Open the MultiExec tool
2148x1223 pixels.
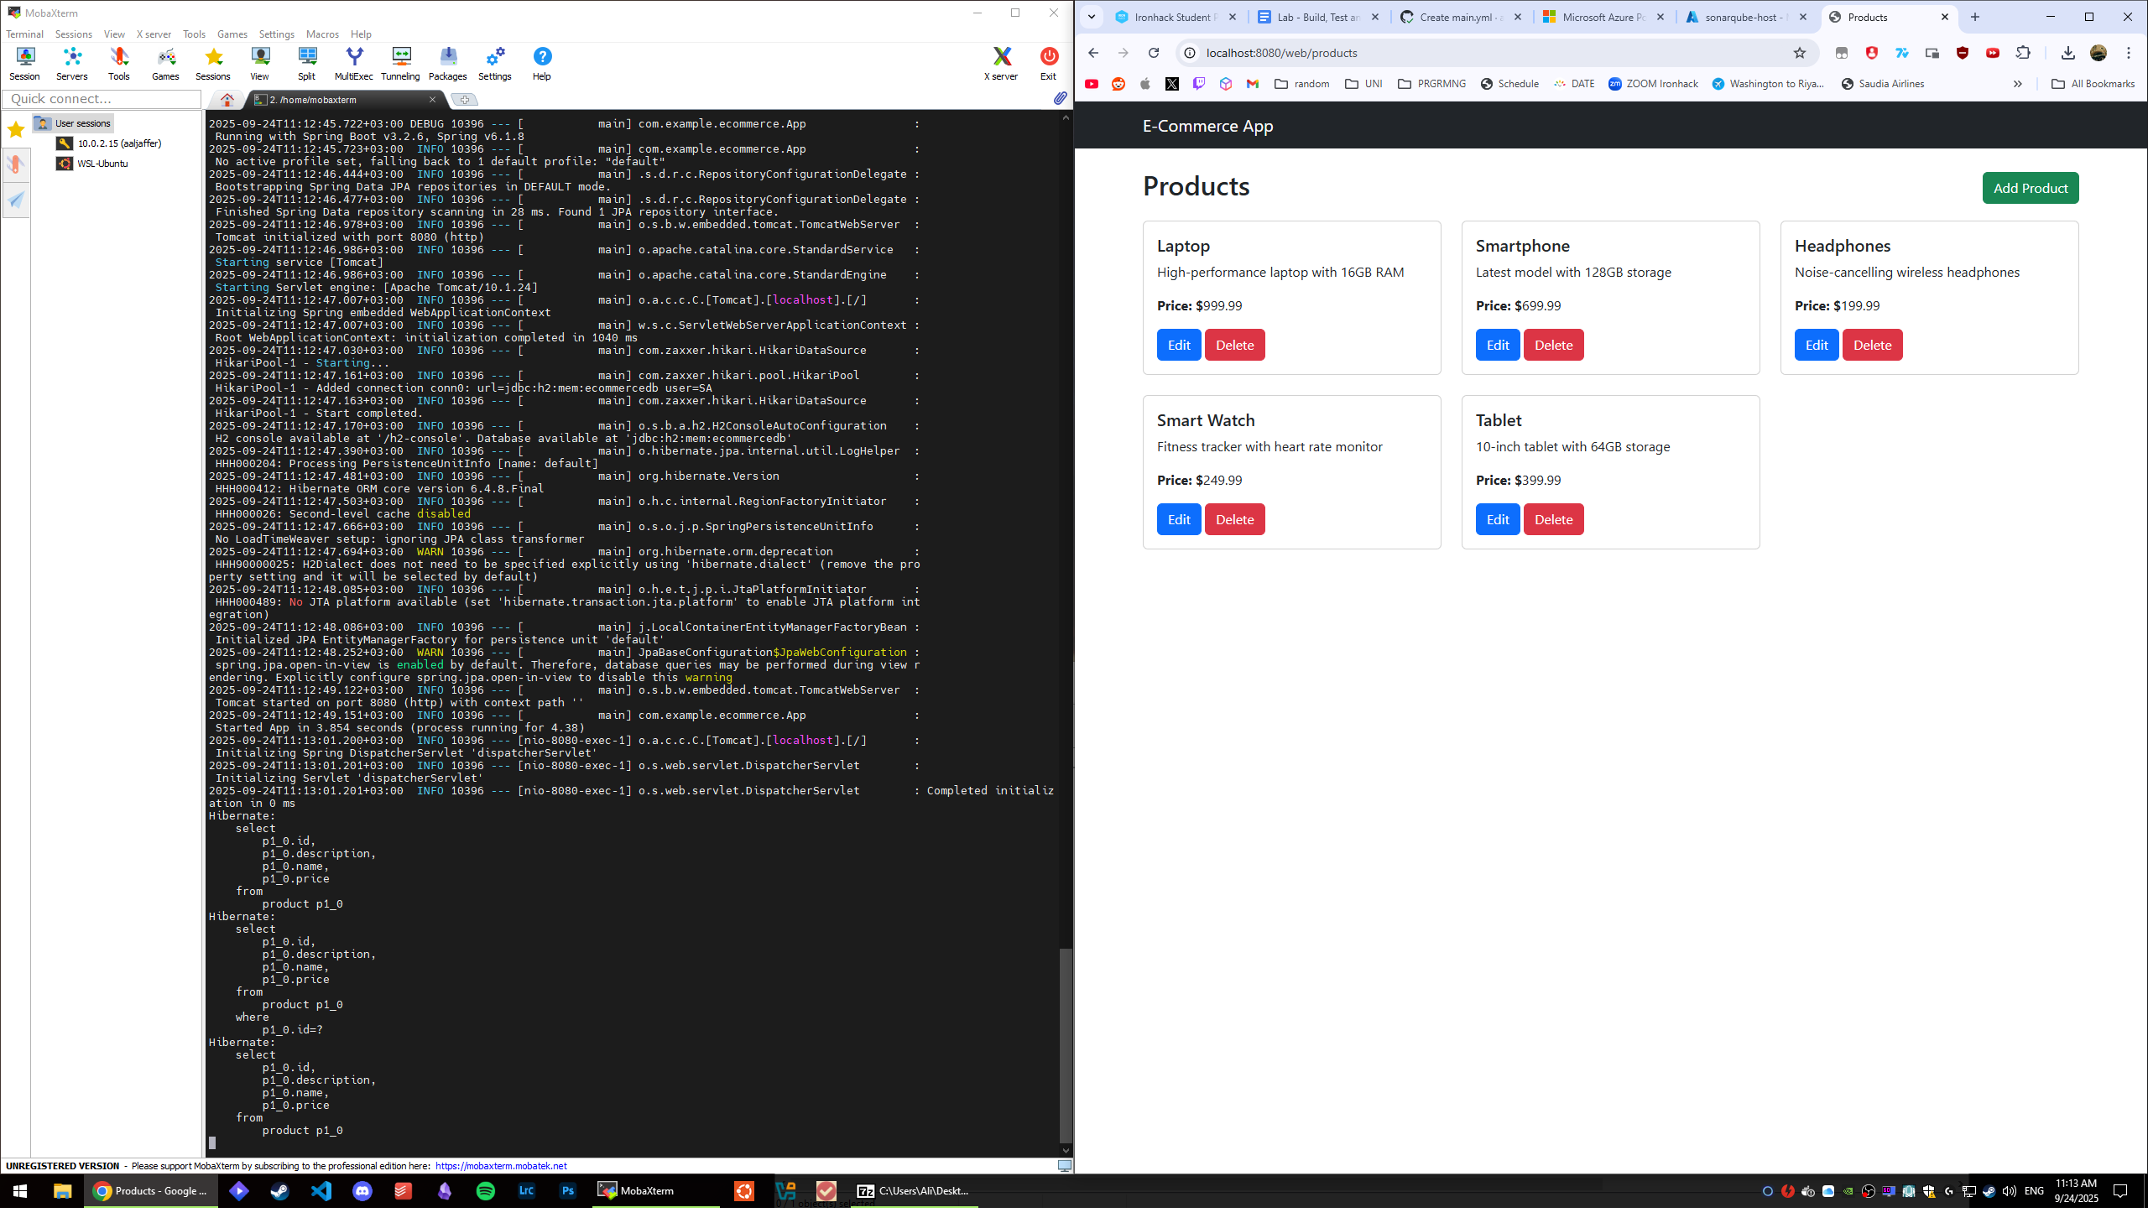(x=353, y=59)
